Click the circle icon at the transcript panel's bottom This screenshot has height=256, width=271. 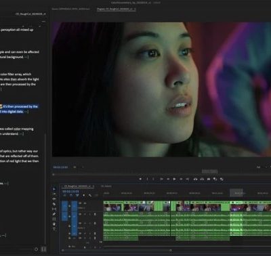36,249
